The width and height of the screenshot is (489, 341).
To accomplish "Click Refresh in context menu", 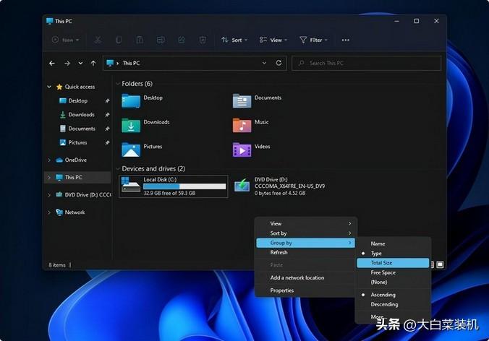I will tap(305, 252).
